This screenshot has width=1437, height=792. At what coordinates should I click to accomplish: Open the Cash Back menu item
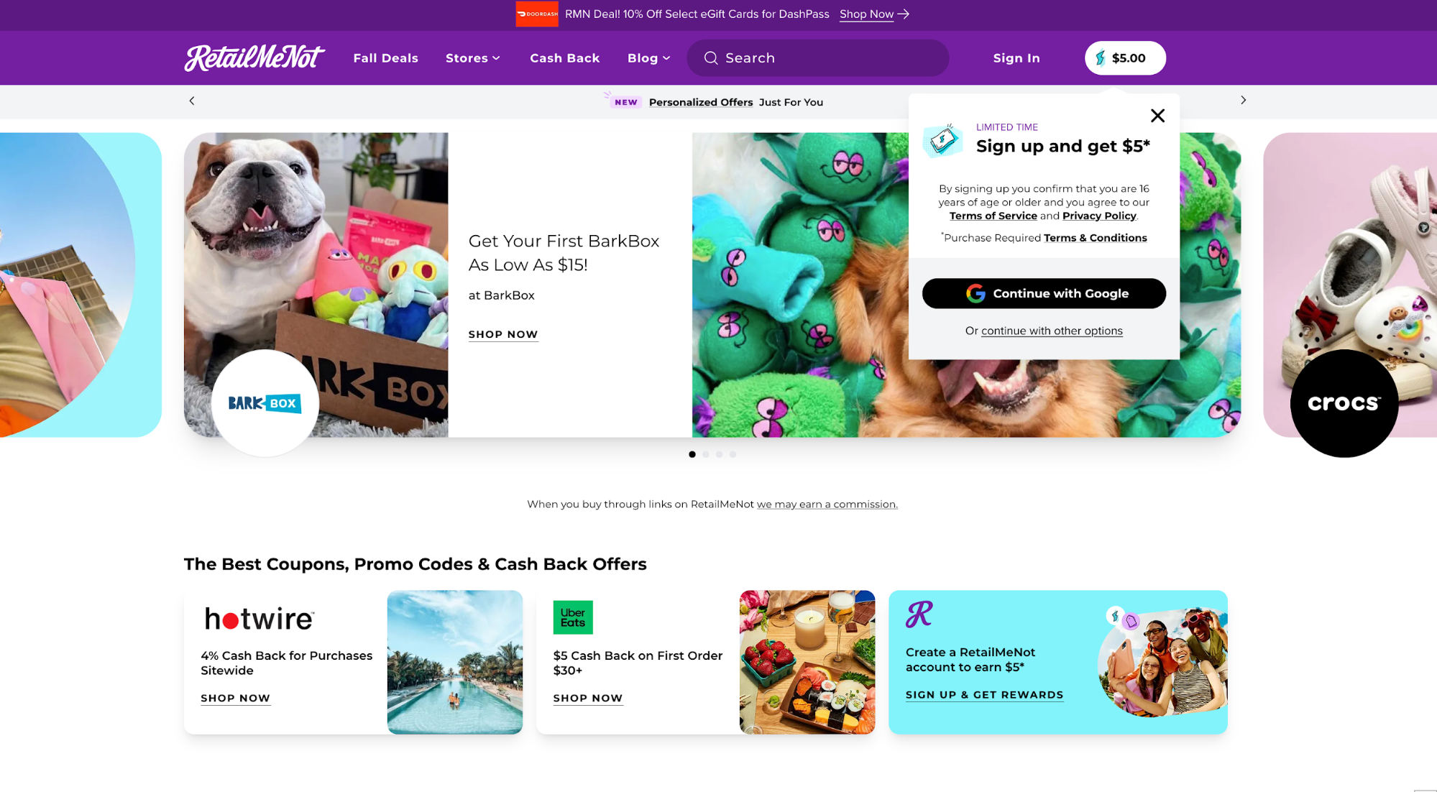point(564,58)
